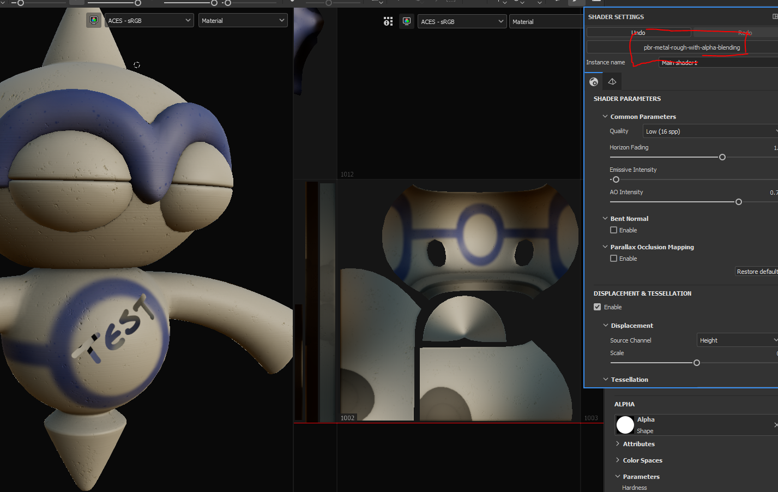778x492 pixels.
Task: Click the Instance name input field
Action: click(718, 63)
